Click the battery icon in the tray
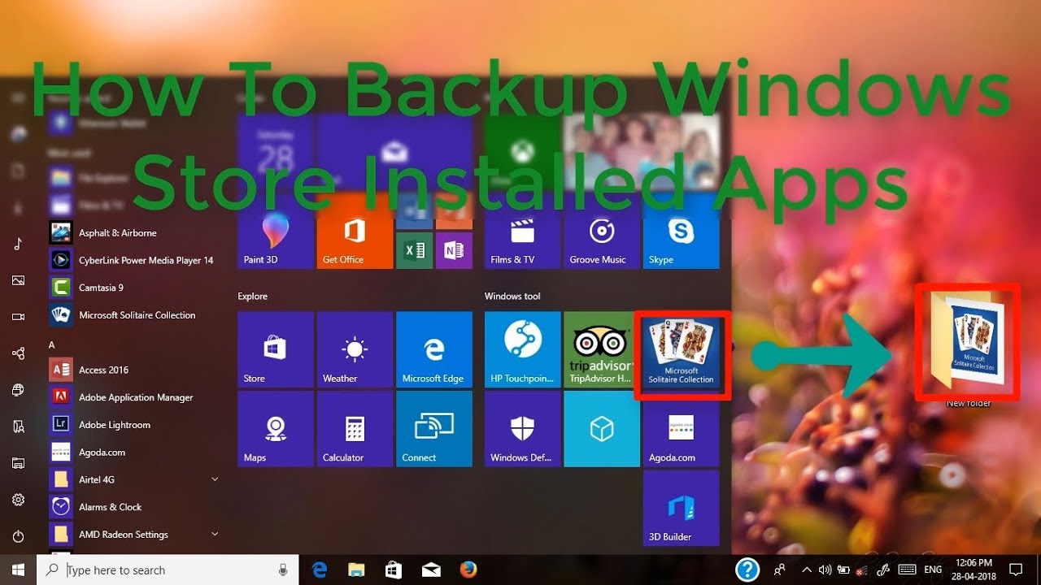 843,570
